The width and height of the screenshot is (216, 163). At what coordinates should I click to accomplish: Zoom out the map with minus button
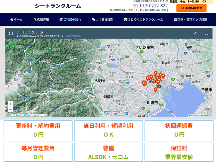click(x=10, y=110)
